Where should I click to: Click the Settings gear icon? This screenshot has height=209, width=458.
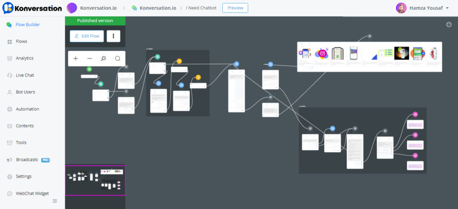[x=9, y=177]
